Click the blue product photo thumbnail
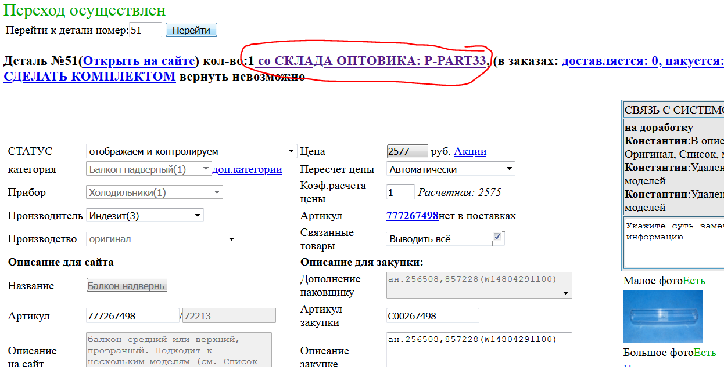Image resolution: width=724 pixels, height=367 pixels. point(662,317)
